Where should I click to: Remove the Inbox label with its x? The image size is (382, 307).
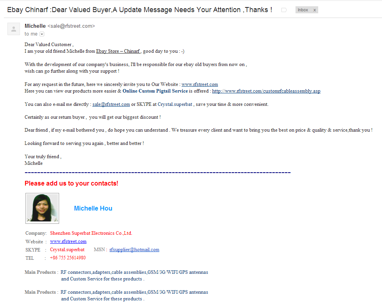315,10
